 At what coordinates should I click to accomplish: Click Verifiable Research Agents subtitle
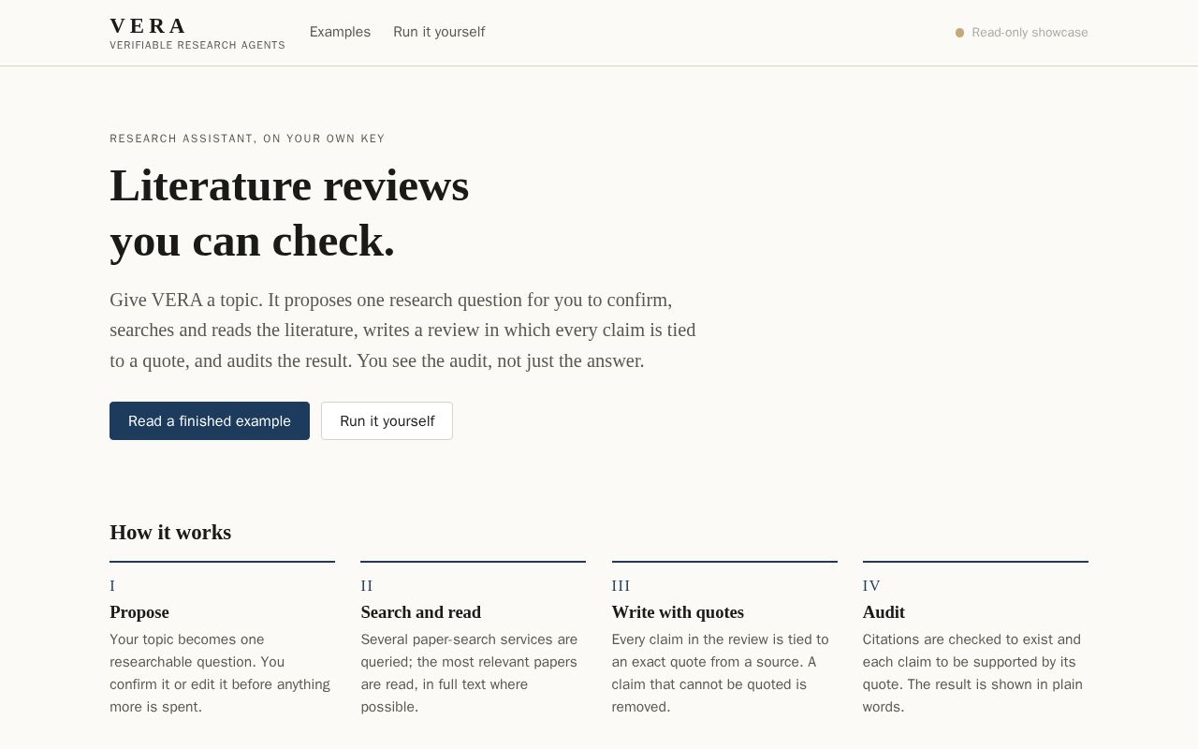197,45
